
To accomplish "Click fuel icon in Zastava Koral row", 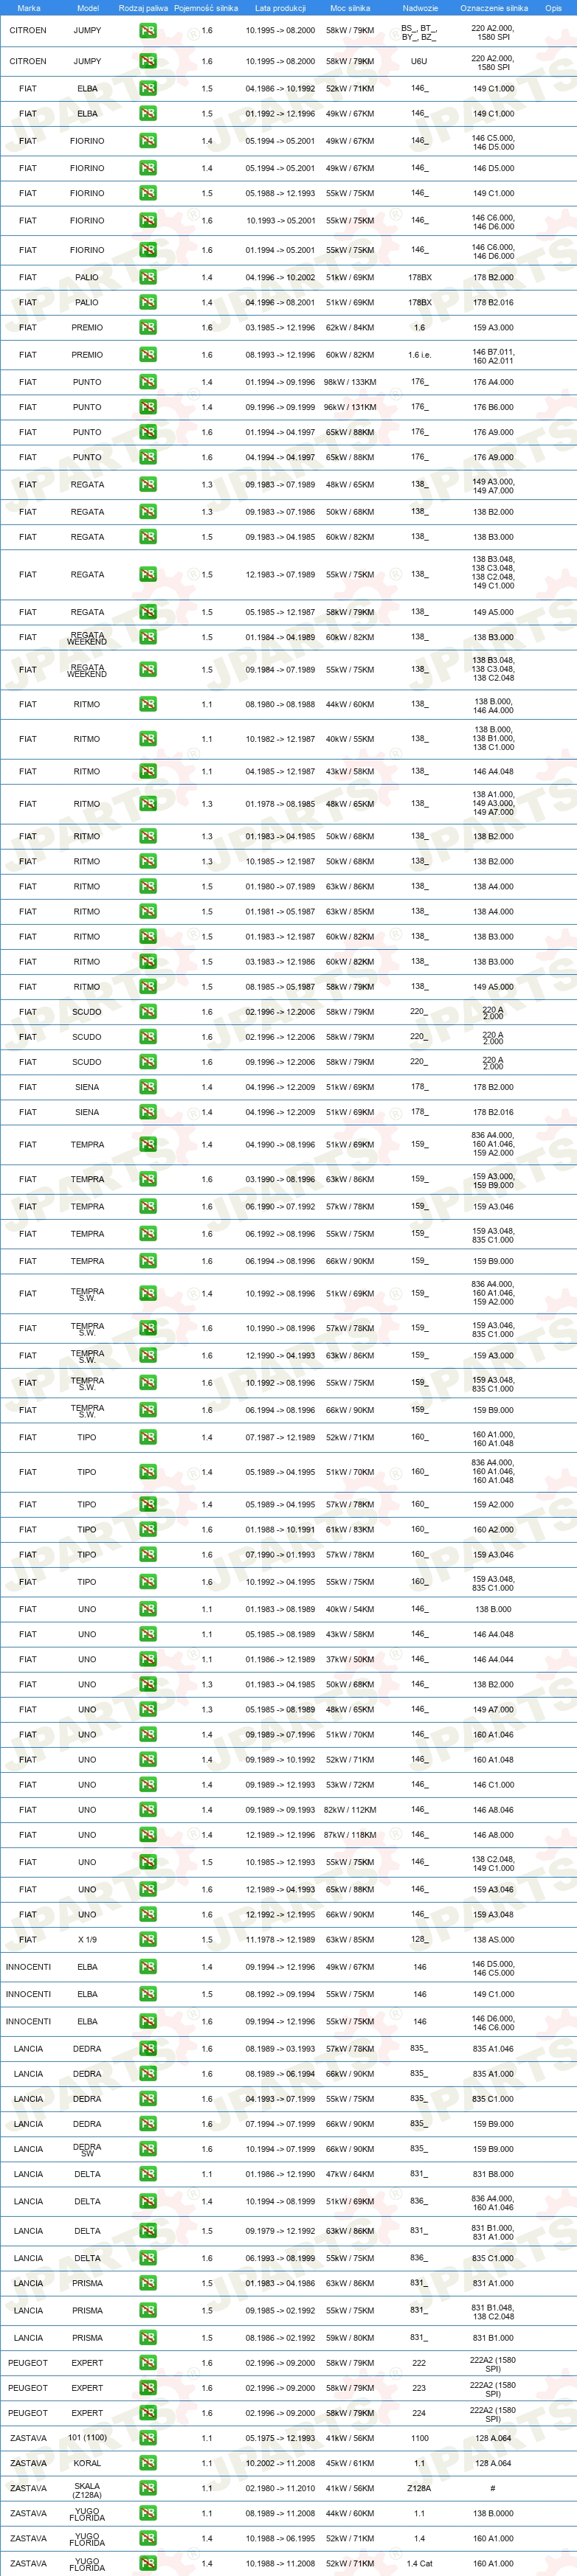I will click(148, 2463).
